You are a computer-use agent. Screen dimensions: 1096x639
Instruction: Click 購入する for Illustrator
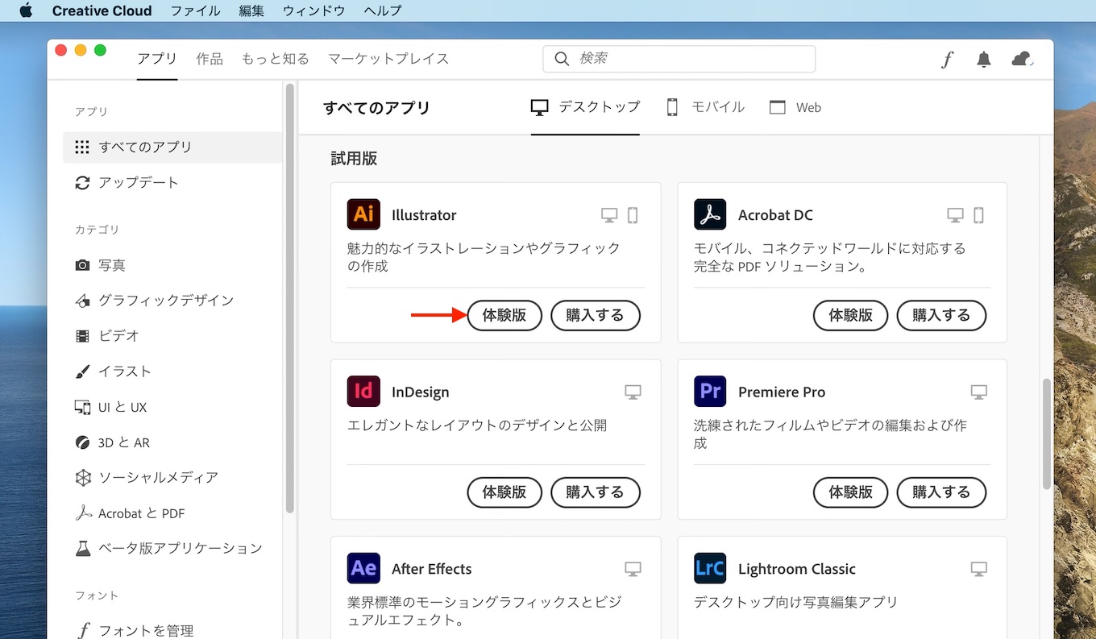coord(596,315)
